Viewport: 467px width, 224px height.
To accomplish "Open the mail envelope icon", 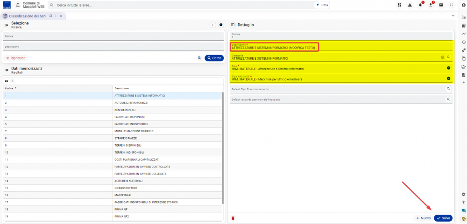I will coord(441,5).
